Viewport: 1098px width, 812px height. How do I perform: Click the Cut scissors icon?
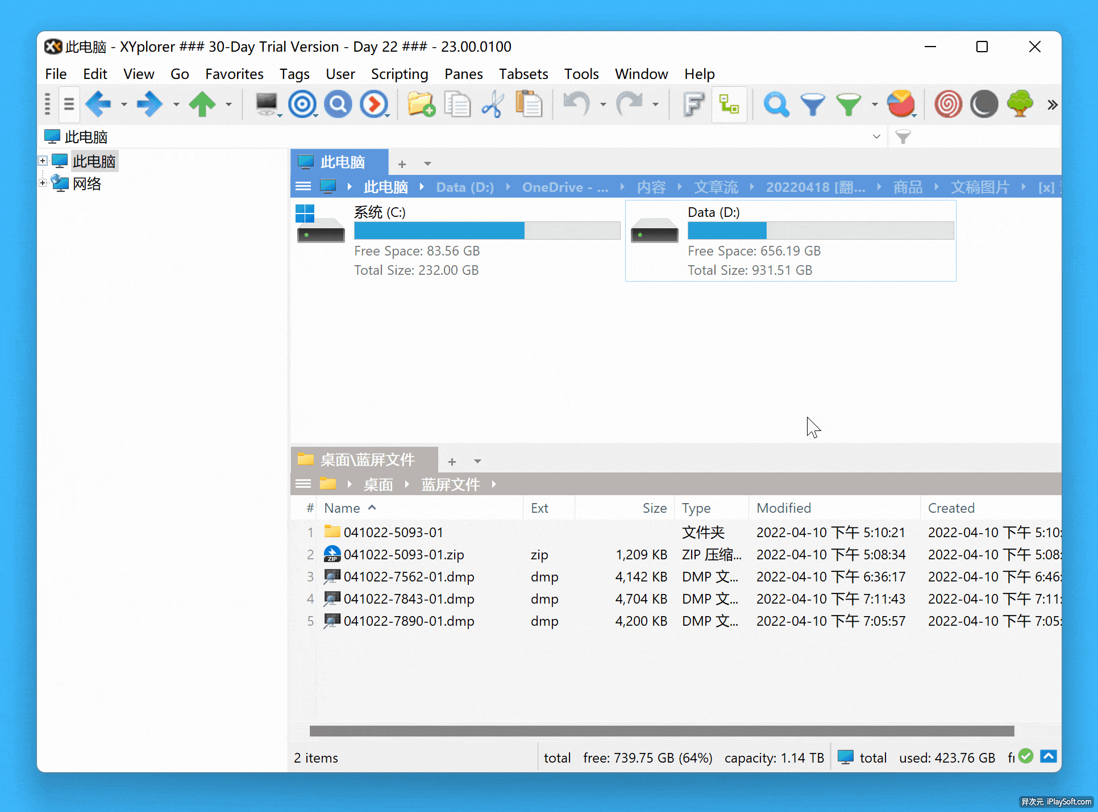tap(492, 104)
